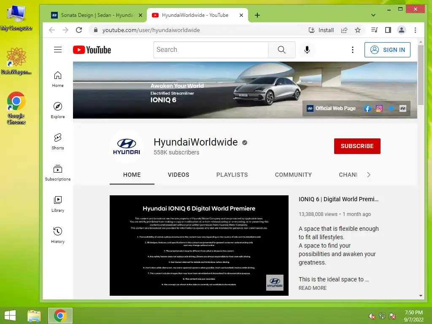
Task: Click into the YouTube Search field
Action: [211, 50]
